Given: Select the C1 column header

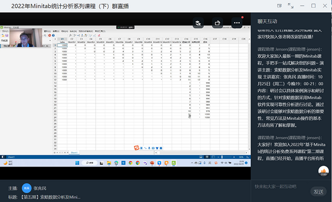Looking at the screenshot, I should coord(62,39).
